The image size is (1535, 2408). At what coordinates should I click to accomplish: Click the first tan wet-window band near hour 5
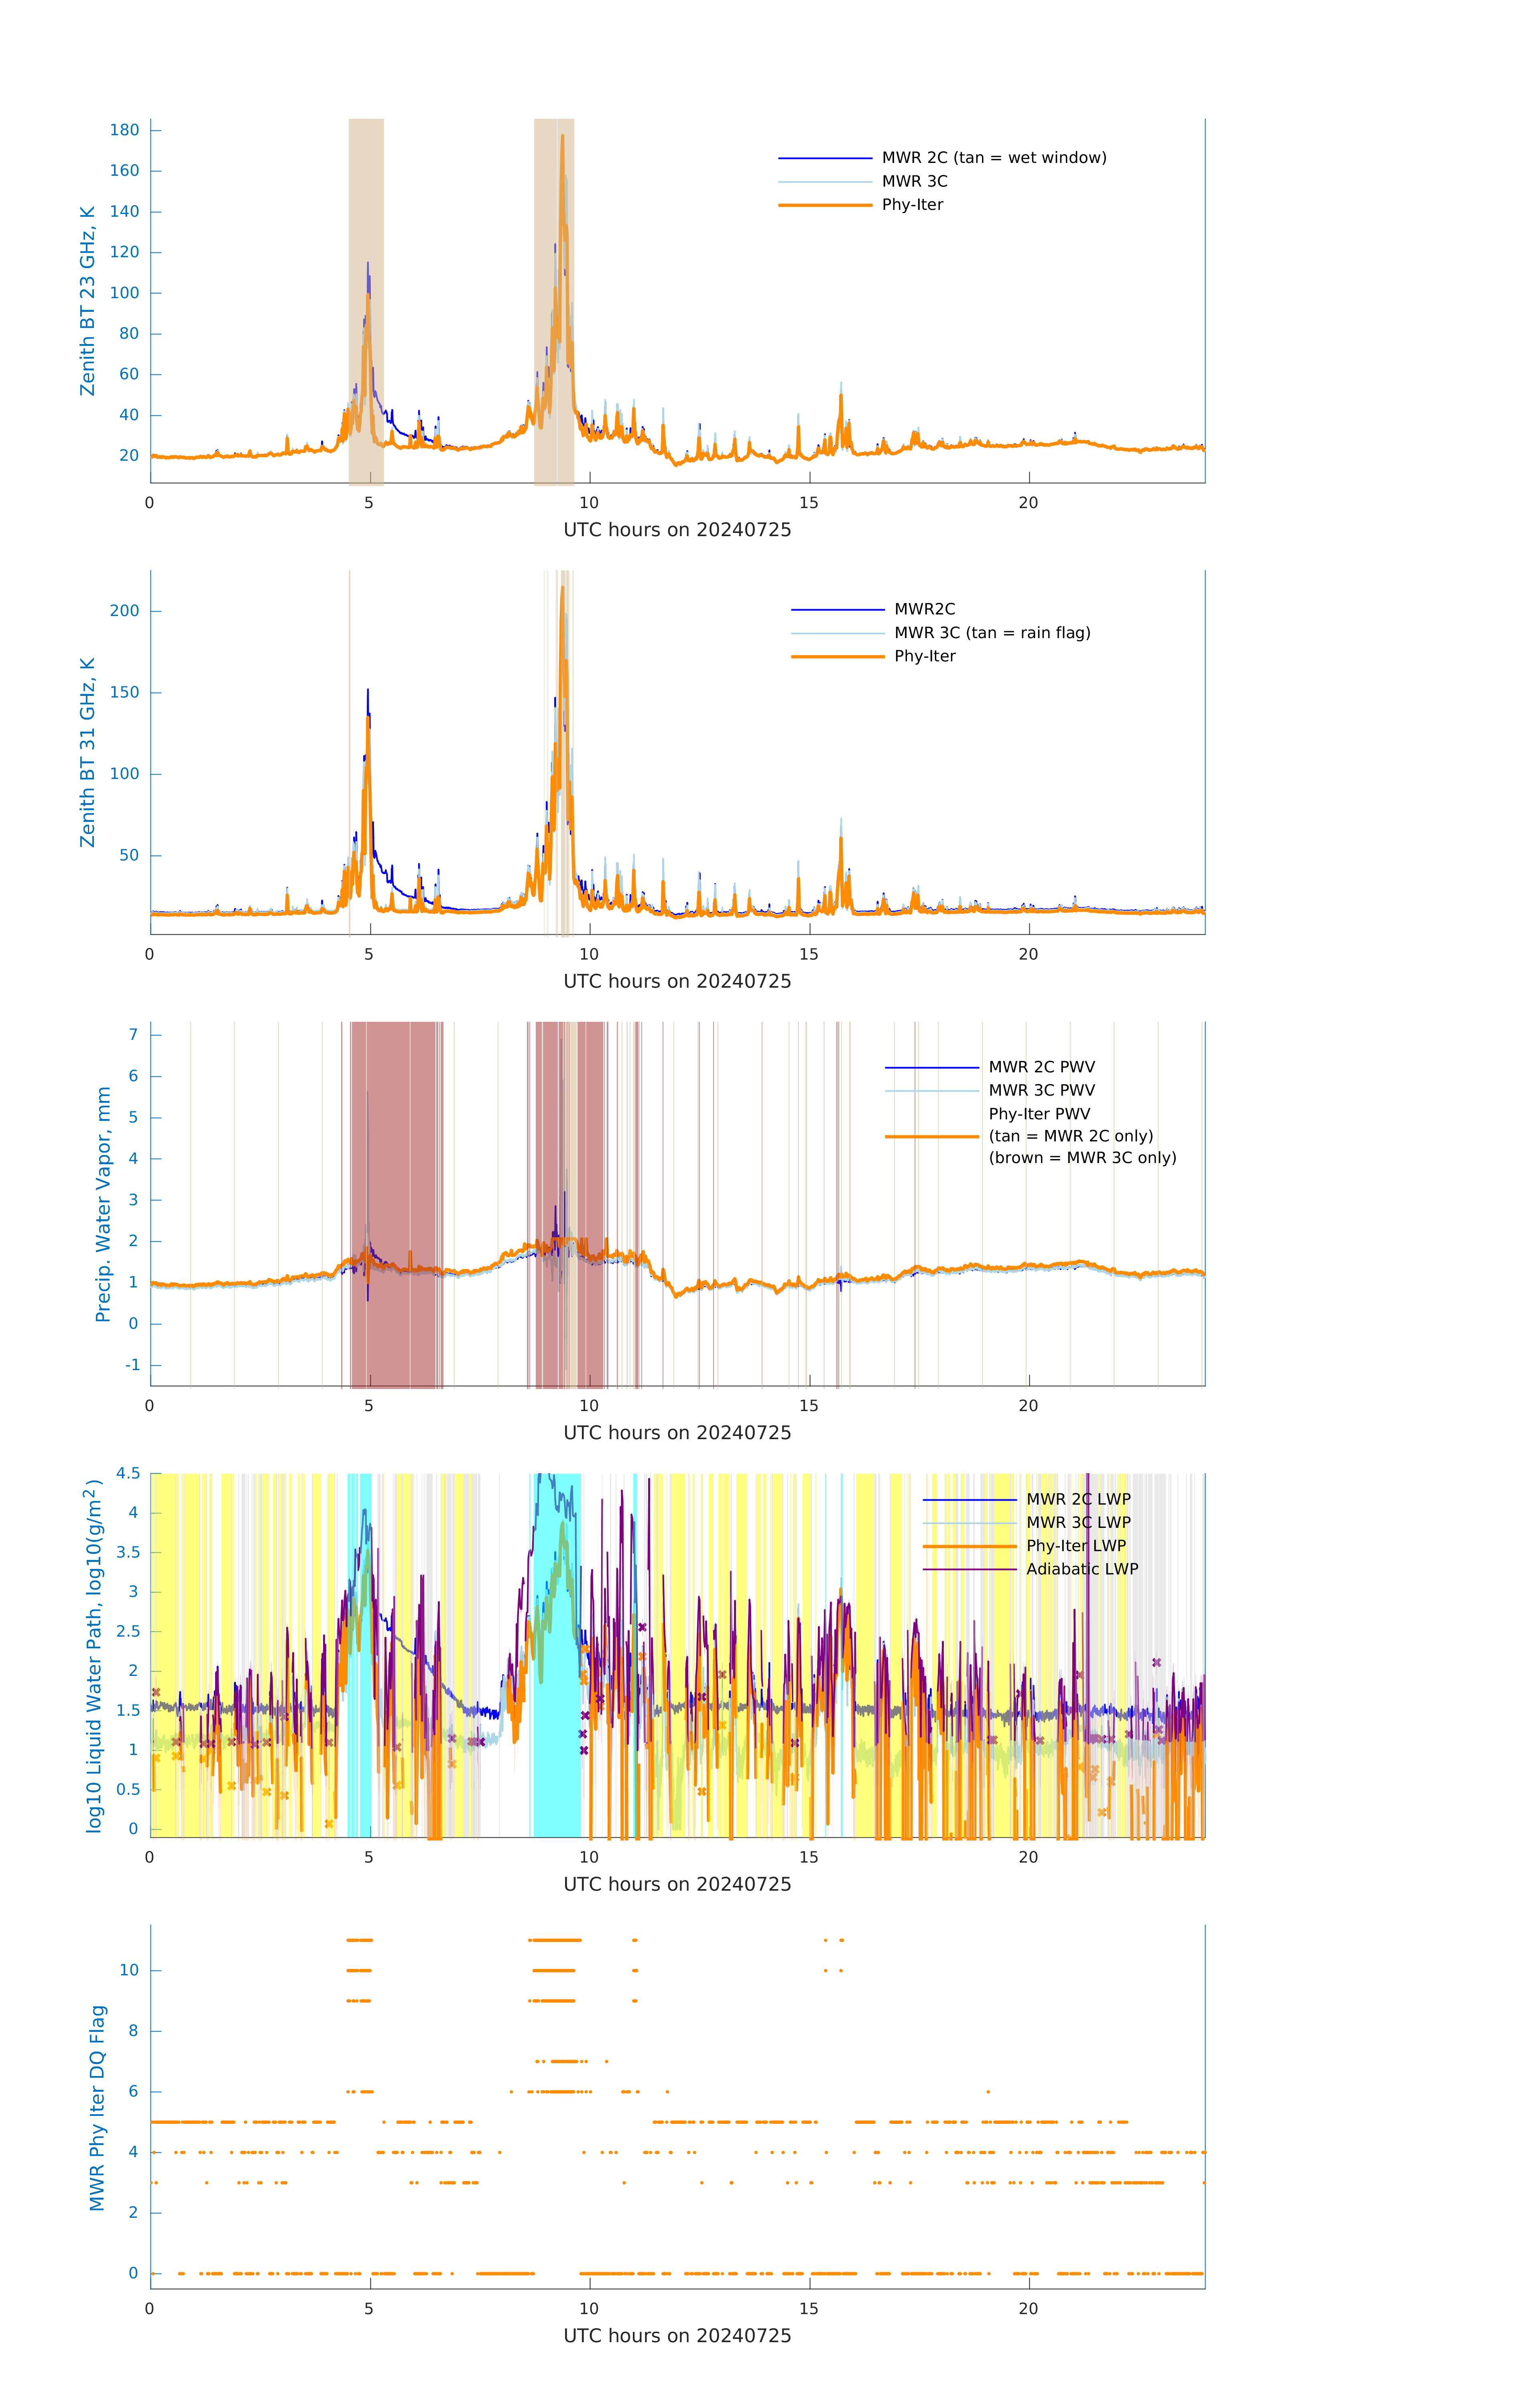click(366, 200)
